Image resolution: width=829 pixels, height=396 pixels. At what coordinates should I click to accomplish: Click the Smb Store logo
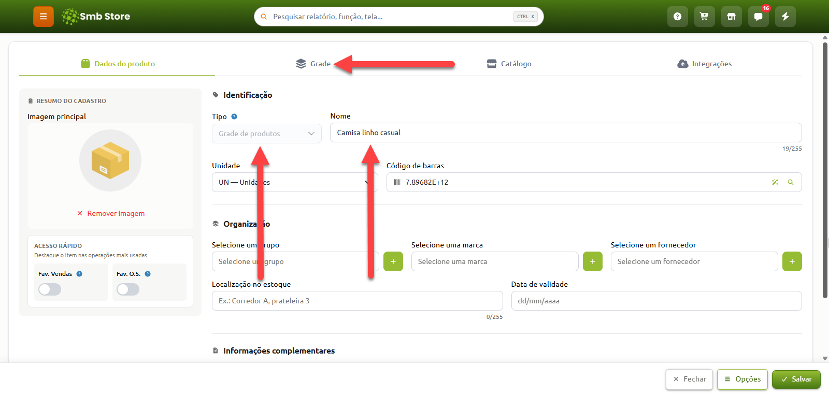(x=96, y=17)
